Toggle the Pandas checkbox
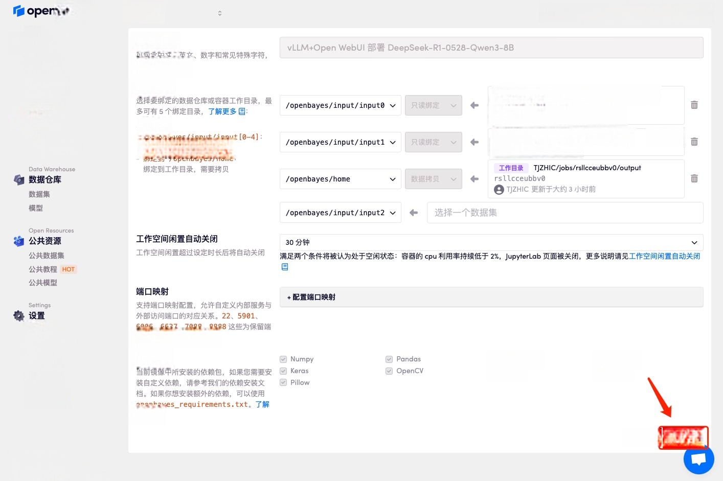723x481 pixels. coord(389,359)
